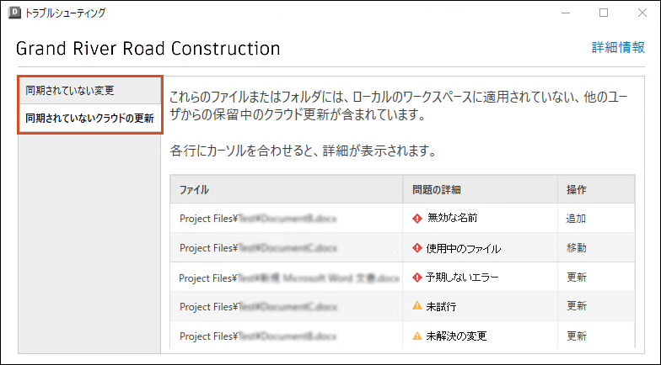This screenshot has height=365, width=661.
Task: Open the 同期されていない変更 tab
Action: pos(89,90)
